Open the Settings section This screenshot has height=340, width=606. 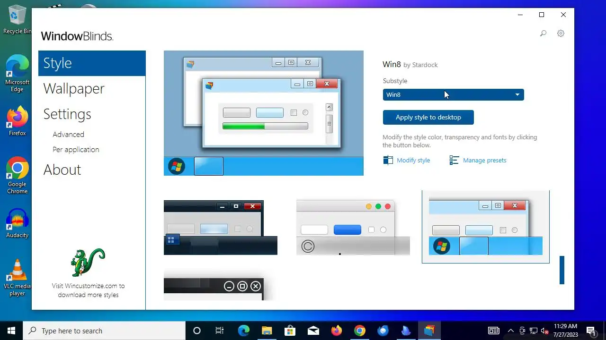tap(67, 114)
